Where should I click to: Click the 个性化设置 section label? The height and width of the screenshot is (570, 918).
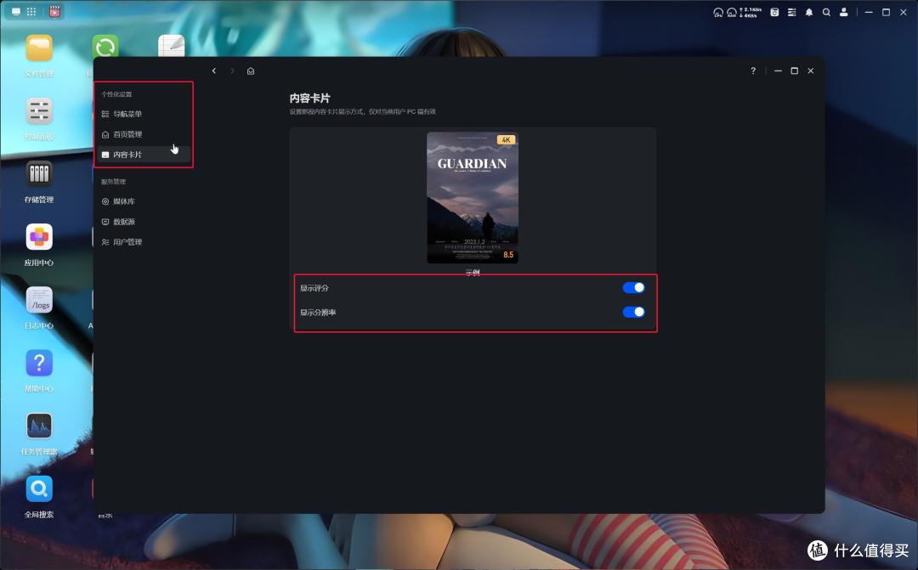point(116,94)
